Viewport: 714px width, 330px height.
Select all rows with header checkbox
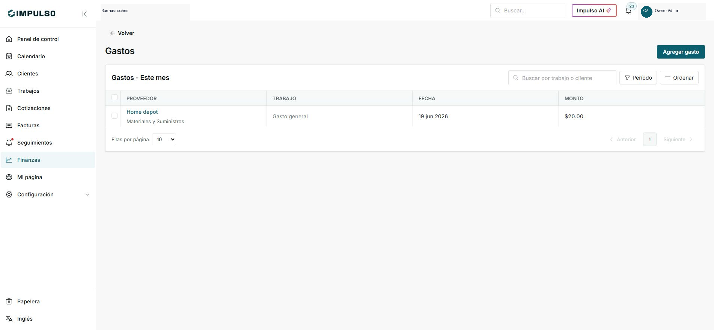pos(114,98)
